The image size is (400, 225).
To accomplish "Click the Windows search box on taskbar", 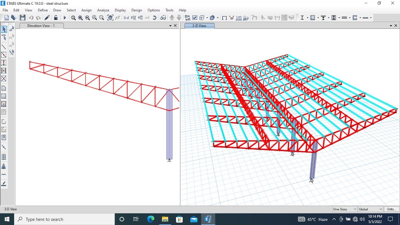I will coord(64,219).
